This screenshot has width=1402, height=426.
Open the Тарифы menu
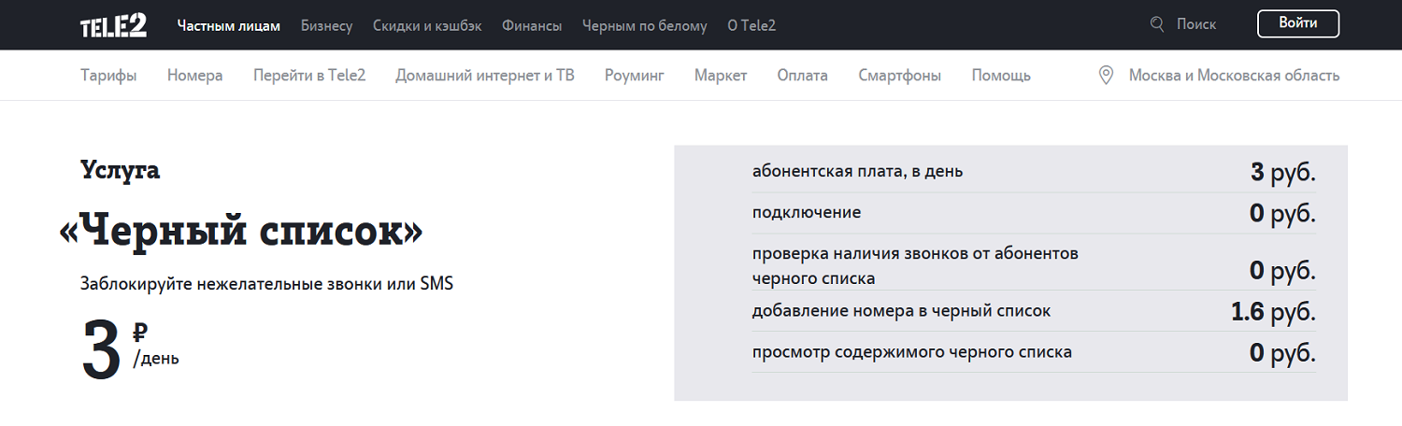pyautogui.click(x=108, y=76)
